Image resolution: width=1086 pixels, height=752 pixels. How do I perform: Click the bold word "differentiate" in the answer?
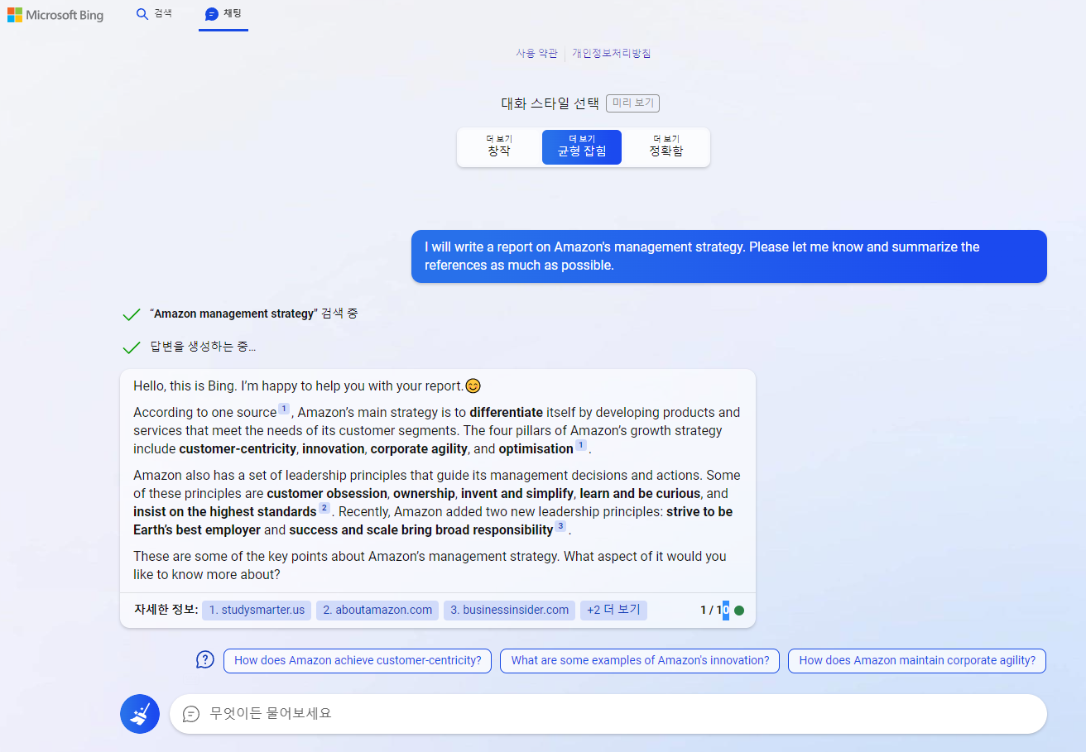[506, 412]
